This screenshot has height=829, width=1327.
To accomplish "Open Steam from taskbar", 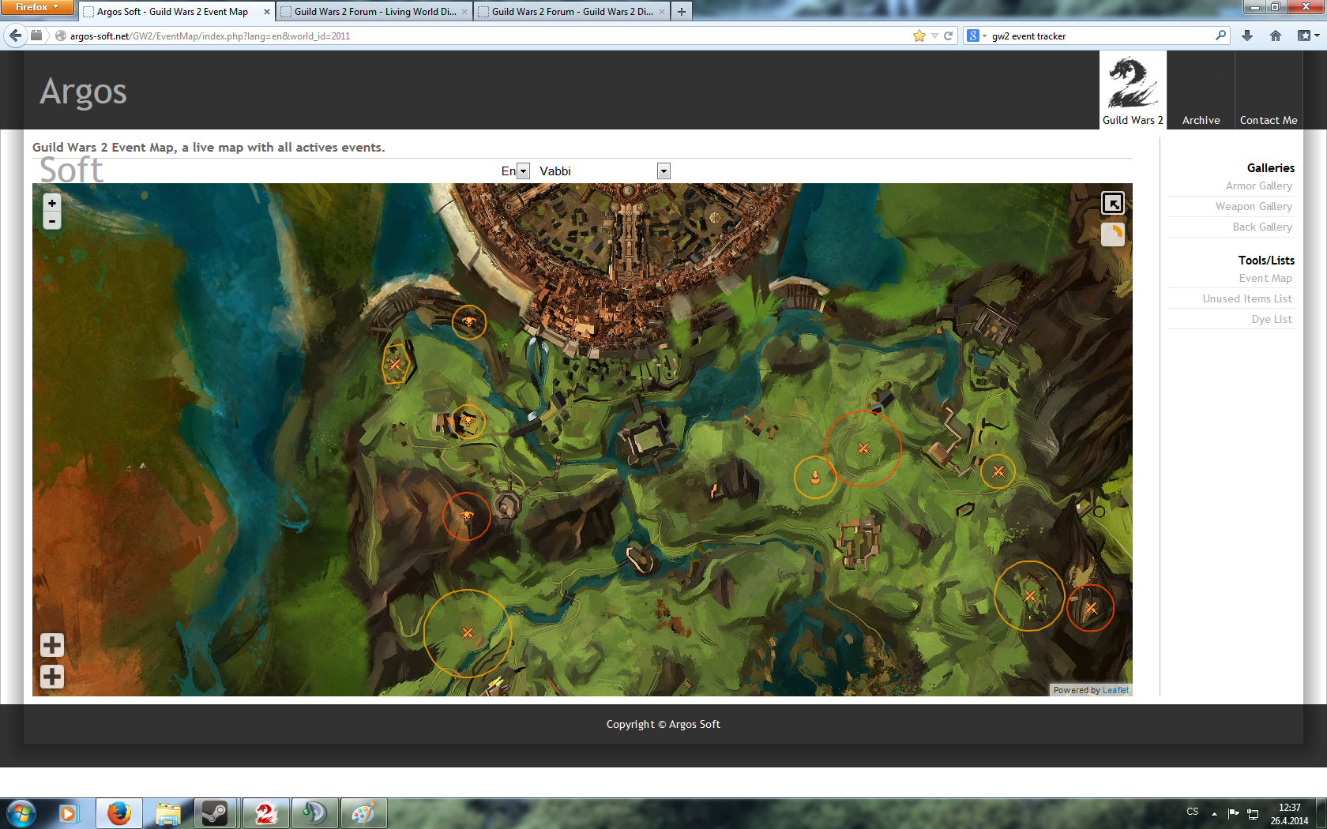I will 215,813.
